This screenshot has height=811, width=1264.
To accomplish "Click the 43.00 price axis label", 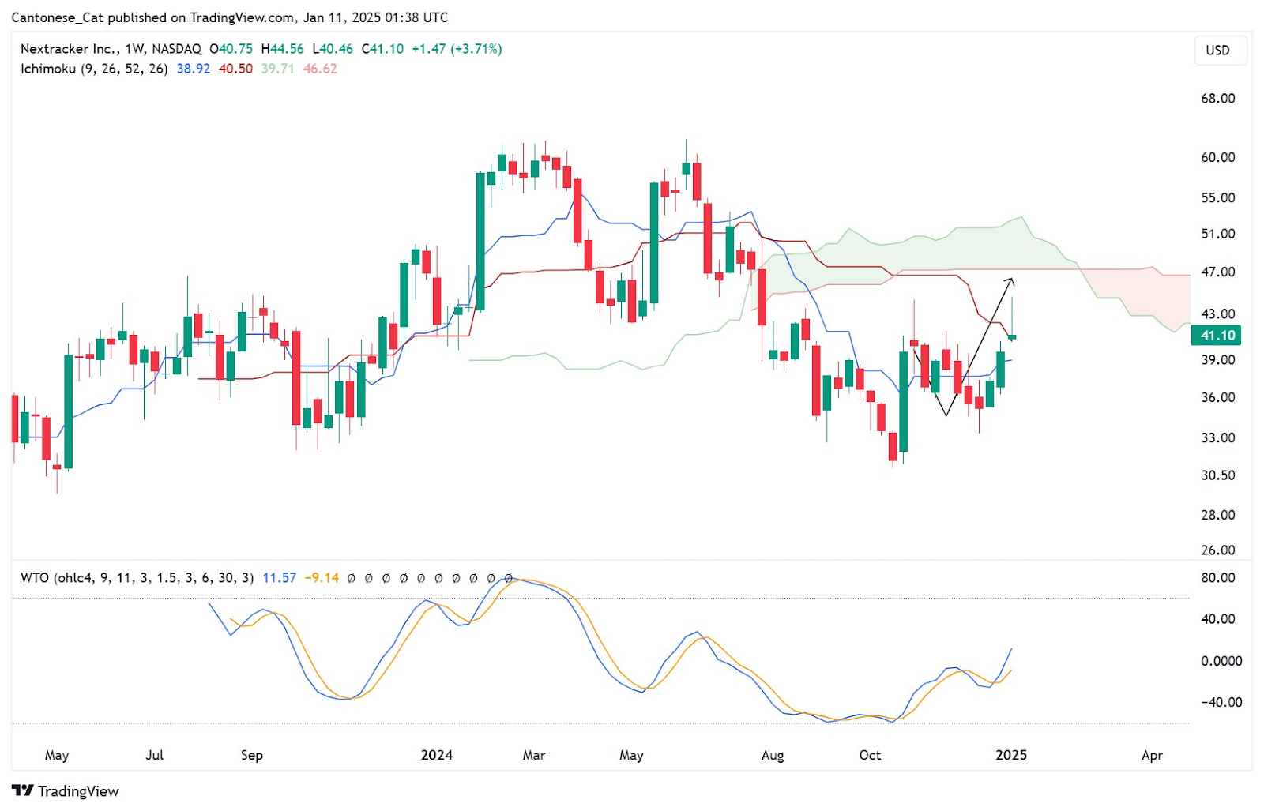I will [1217, 314].
